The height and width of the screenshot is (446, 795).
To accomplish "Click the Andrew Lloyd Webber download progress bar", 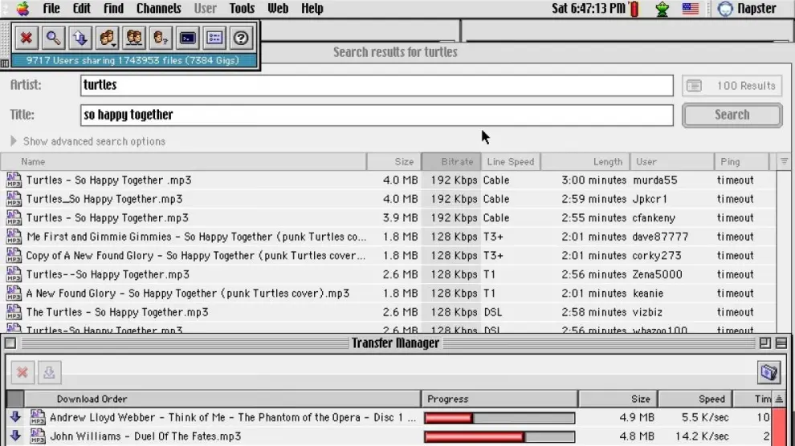I will pyautogui.click(x=499, y=418).
